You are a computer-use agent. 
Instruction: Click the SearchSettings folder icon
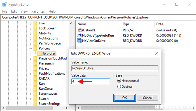pyautogui.click(x=35, y=104)
